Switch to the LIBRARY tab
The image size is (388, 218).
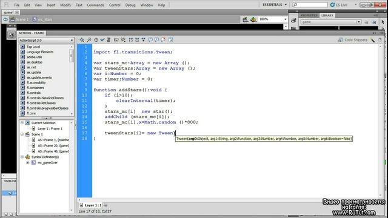click(x=327, y=15)
